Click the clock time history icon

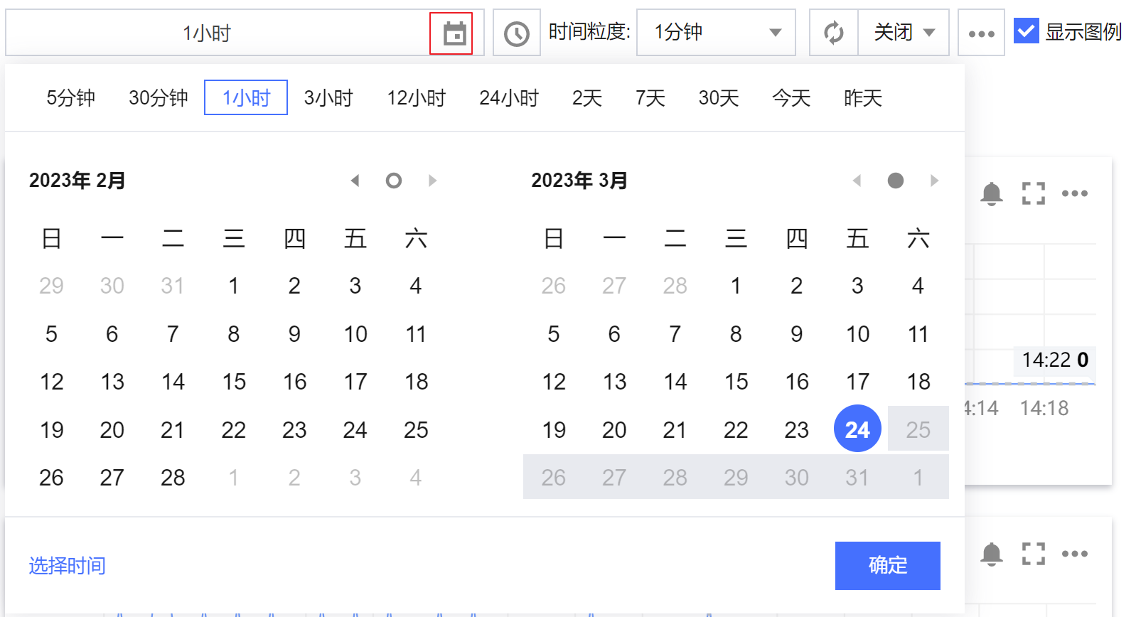(x=517, y=33)
